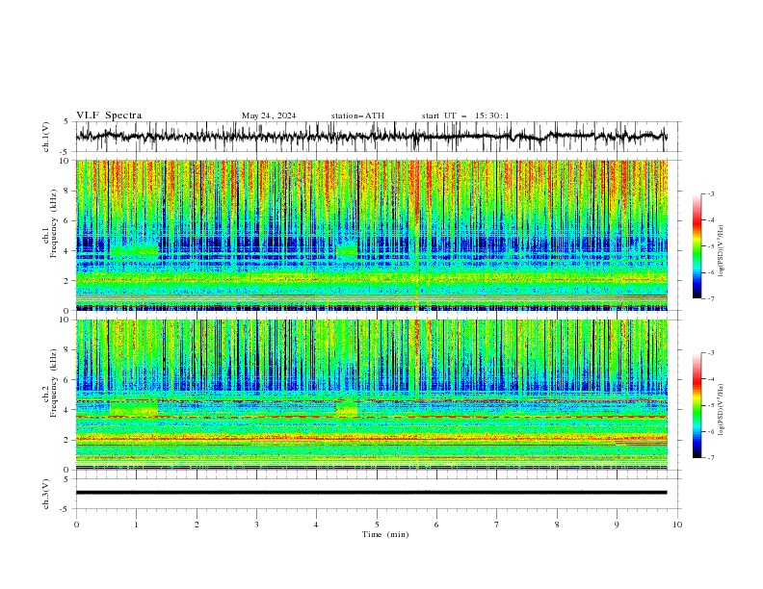Click the "station=ATH" label

[x=357, y=115]
